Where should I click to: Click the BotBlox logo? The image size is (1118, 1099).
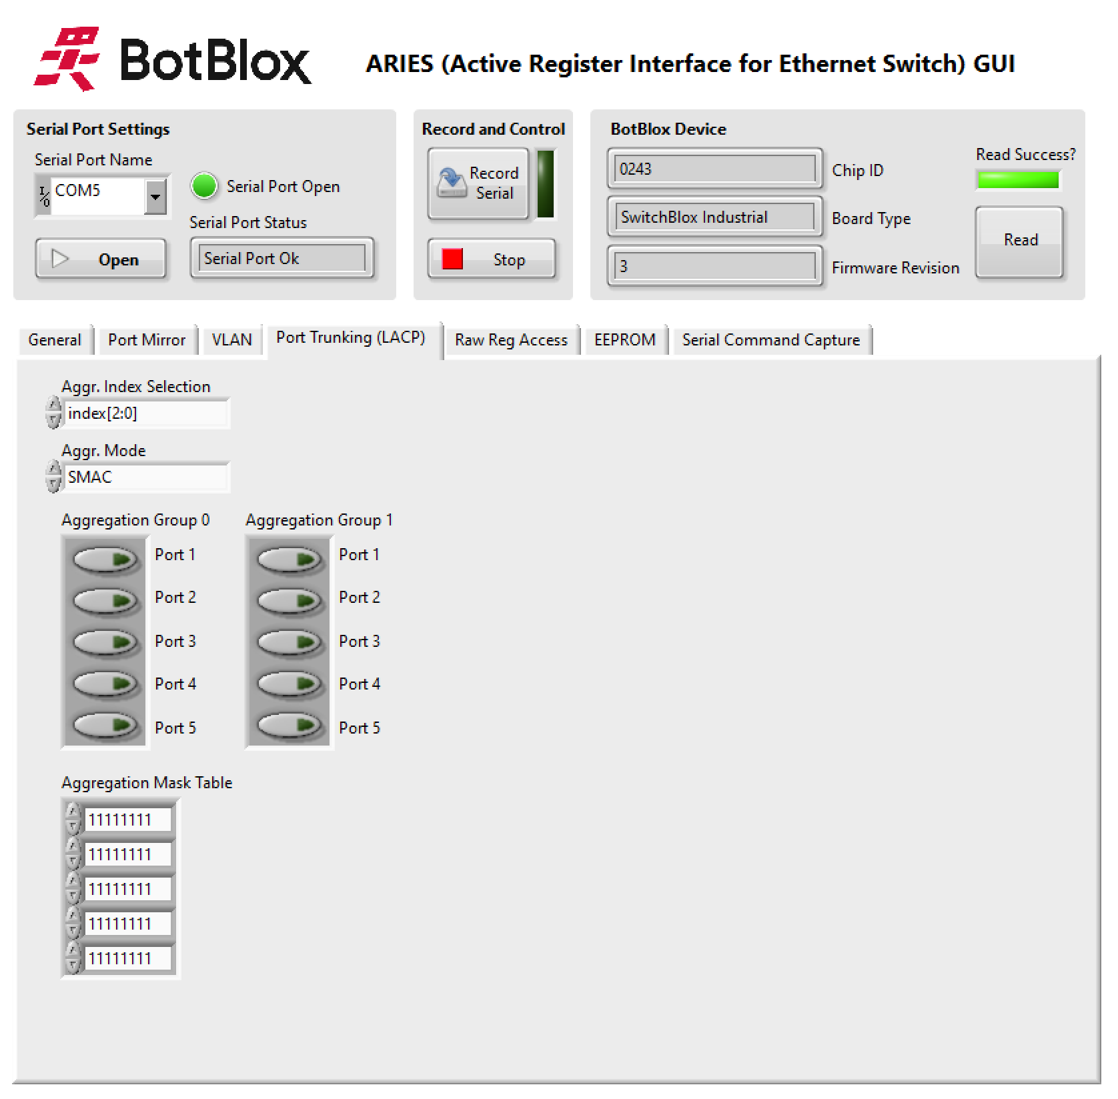(x=172, y=60)
